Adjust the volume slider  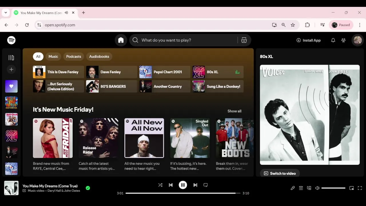coord(333,188)
